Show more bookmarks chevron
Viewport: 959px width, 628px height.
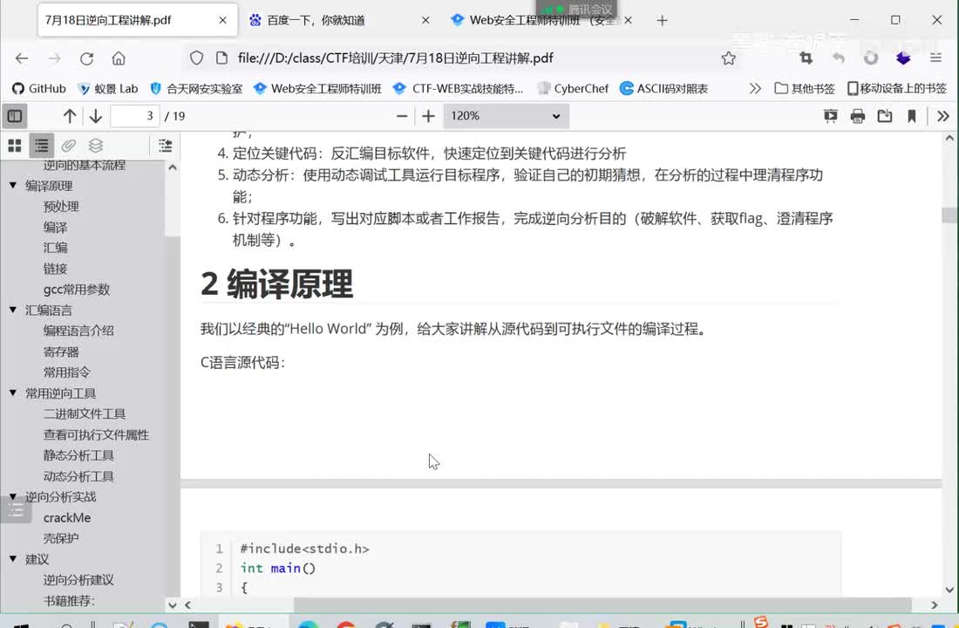point(755,89)
